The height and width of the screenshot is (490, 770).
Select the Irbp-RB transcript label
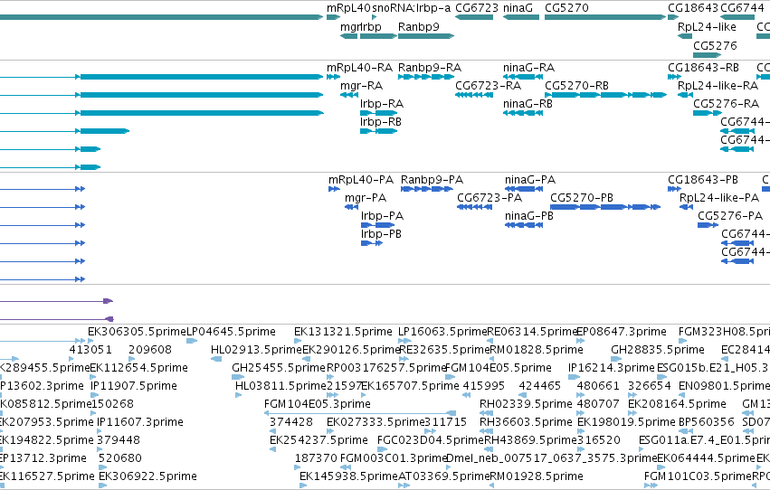pyautogui.click(x=381, y=122)
